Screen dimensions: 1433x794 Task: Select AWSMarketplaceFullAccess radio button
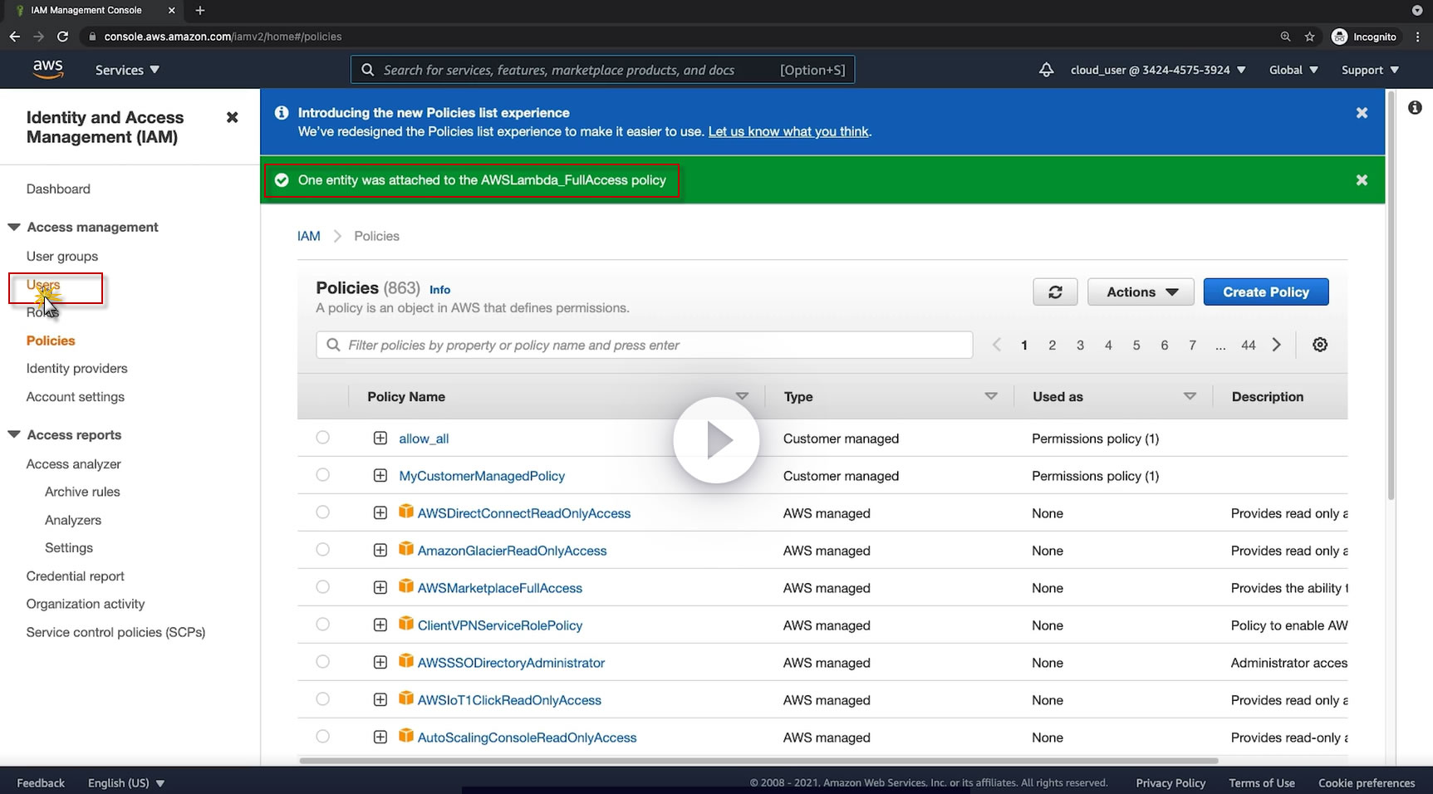pos(323,587)
